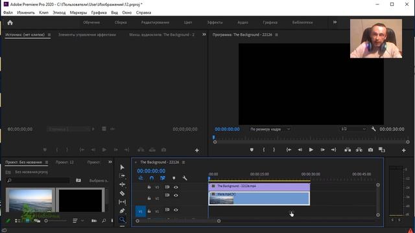Select the Pen tool
Viewport: 415px width, 233px height.
(122, 211)
